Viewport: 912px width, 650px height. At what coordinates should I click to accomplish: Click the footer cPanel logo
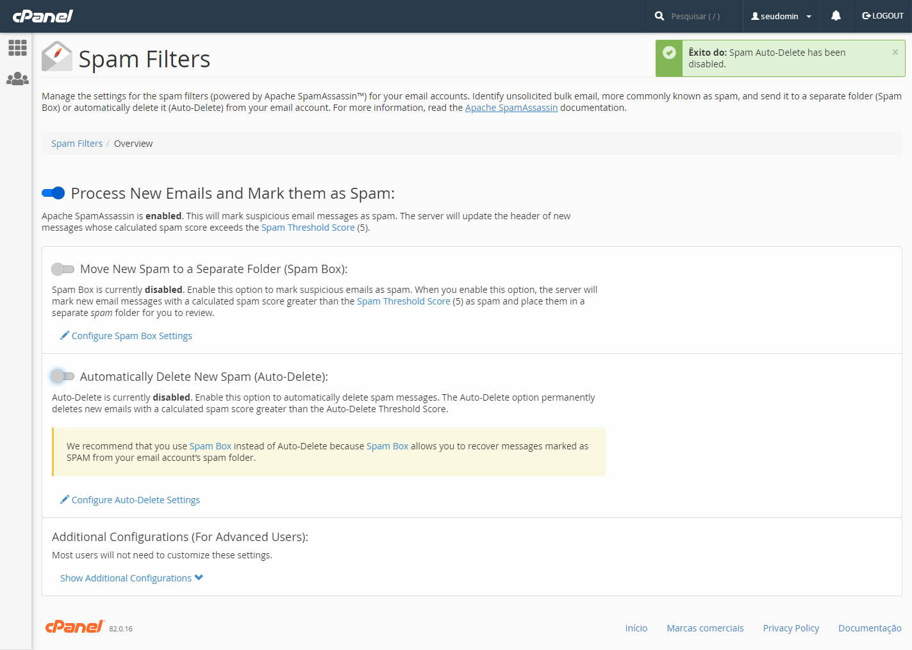coord(74,626)
